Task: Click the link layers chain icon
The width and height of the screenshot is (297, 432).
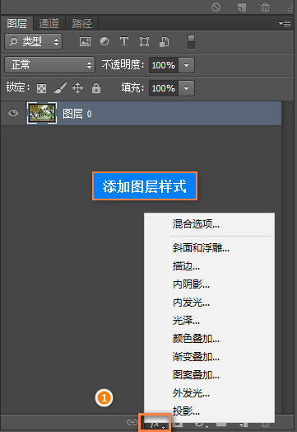Action: point(132,422)
